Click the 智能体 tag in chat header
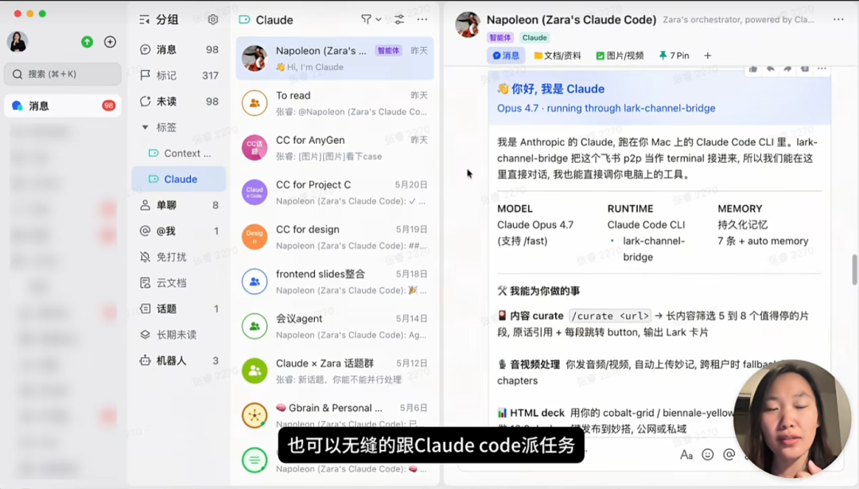Viewport: 859px width, 489px height. (x=500, y=37)
